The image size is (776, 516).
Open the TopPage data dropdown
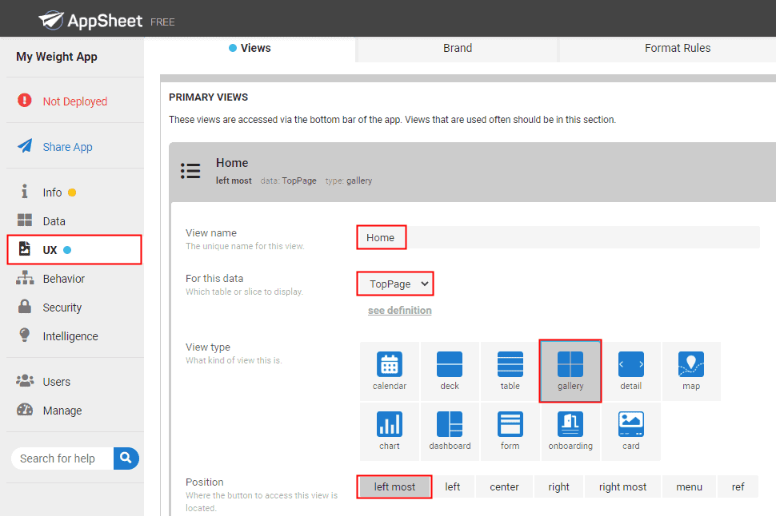[395, 284]
